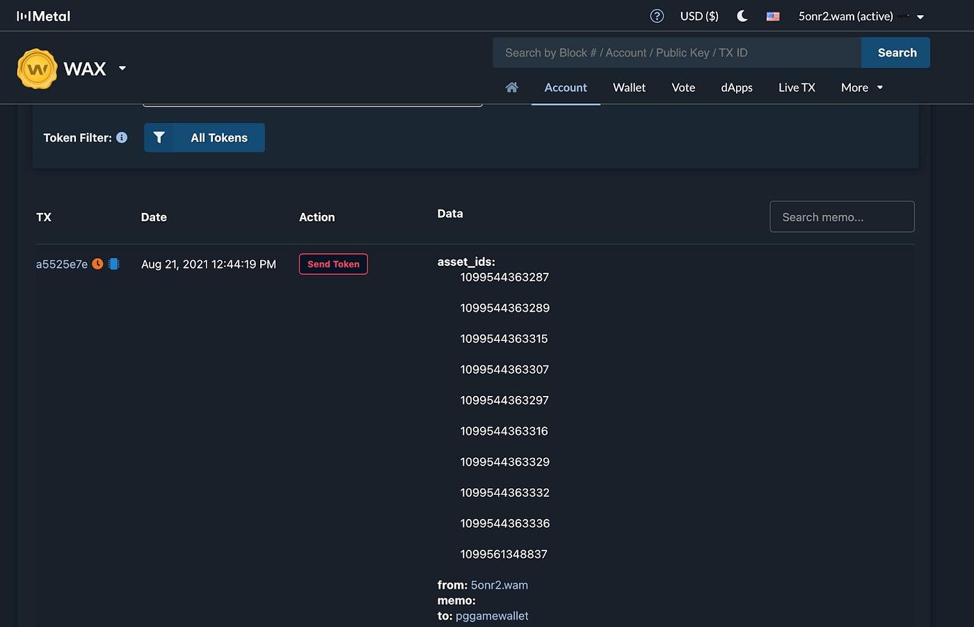
Task: Select asset id 1099544363316
Action: (504, 431)
